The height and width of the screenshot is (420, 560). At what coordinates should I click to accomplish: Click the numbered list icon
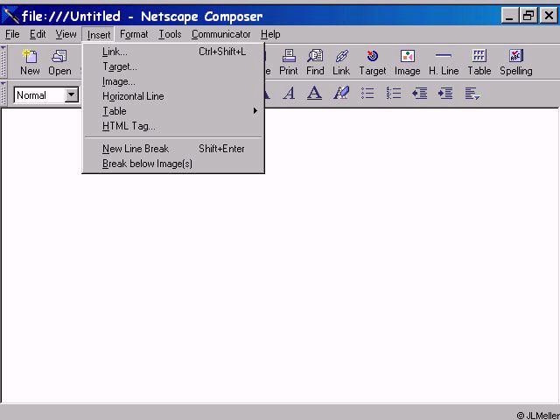click(394, 94)
